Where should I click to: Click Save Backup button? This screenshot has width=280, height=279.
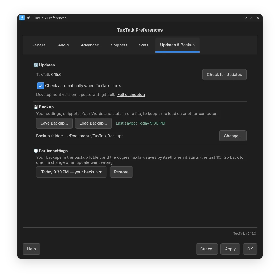pos(54,123)
